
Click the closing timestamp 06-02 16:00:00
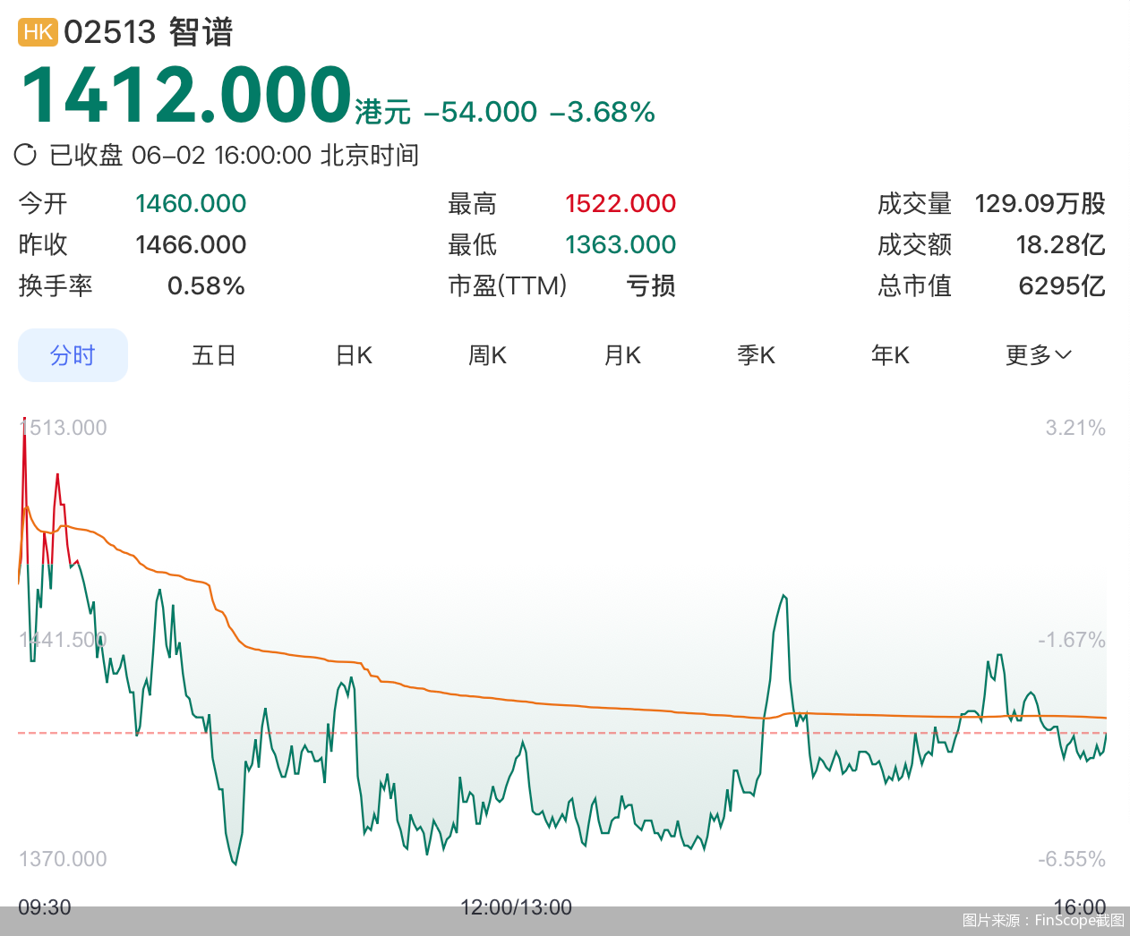click(221, 156)
